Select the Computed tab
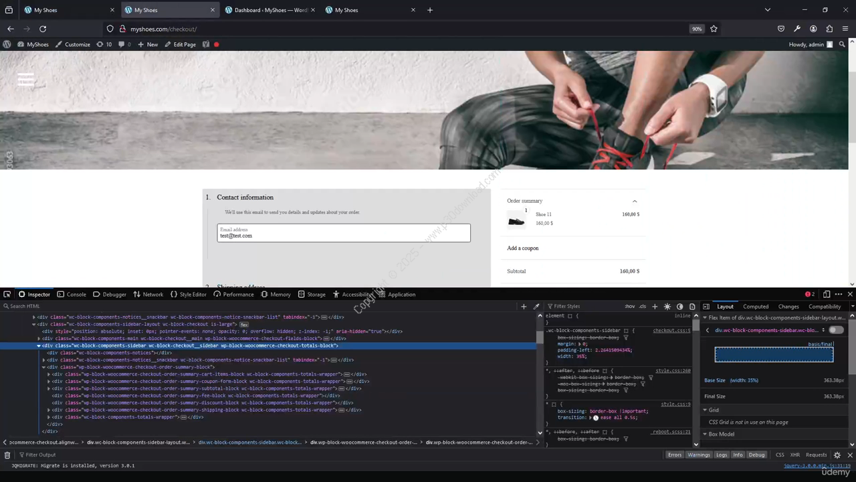 coord(756,306)
